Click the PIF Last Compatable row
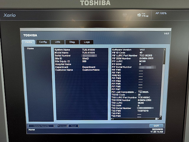The width and height of the screenshot is (189, 142). click(136, 92)
